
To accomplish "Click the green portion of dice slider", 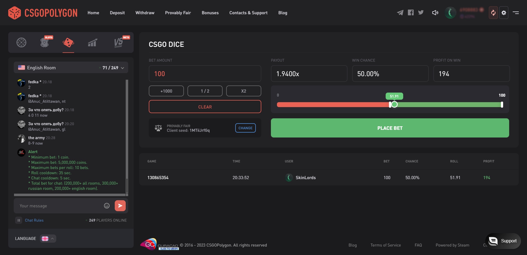I will click(x=449, y=104).
